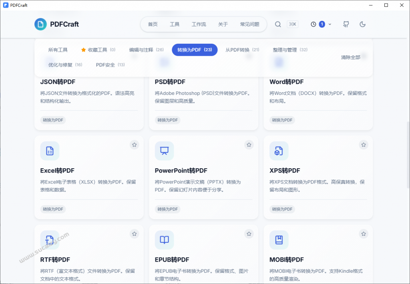Click the PDFCraft brand name text
The image size is (410, 284).
coord(64,24)
